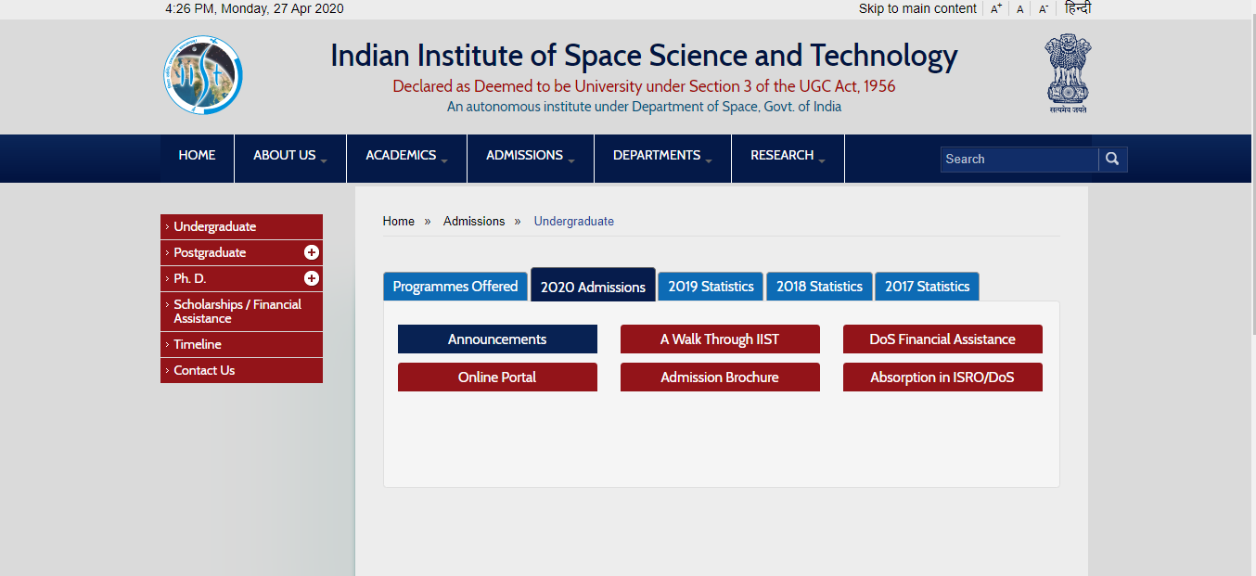Click the national emblem of India image
The width and height of the screenshot is (1256, 576).
(1067, 72)
